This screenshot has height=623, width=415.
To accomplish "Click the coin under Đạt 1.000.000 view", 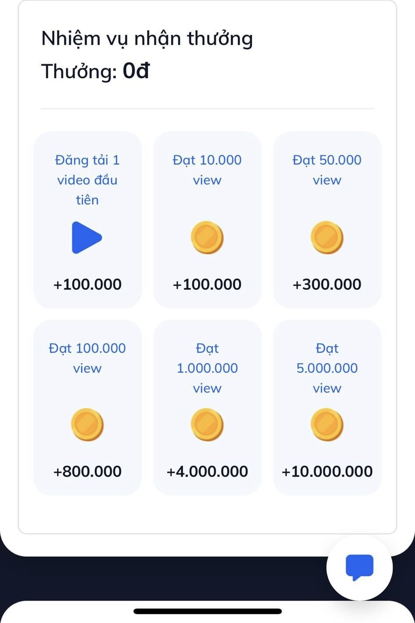I will [x=207, y=425].
